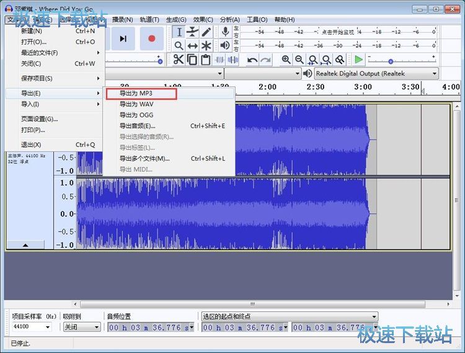Screen dimensions: 465x353
Task: Select the Envelope tool
Action: [x=192, y=32]
